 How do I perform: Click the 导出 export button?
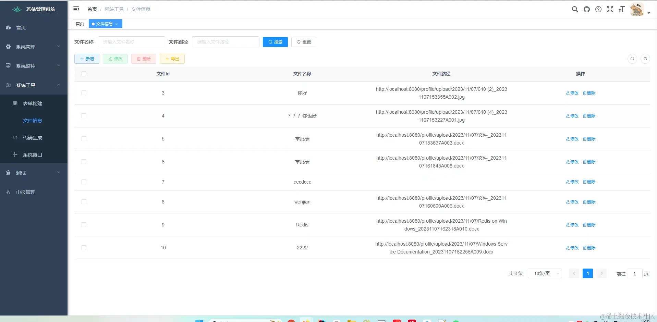(x=172, y=59)
